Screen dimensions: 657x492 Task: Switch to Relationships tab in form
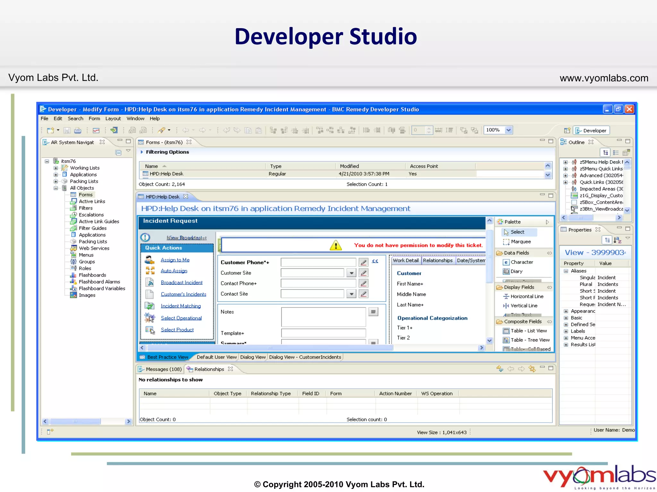point(438,260)
